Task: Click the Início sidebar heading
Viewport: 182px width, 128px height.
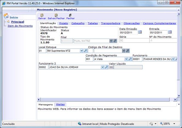Action: point(14,18)
